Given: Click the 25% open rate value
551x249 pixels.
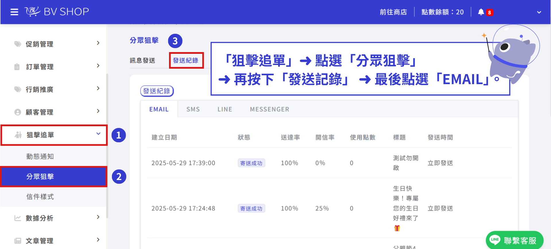Looking at the screenshot, I should (322, 208).
